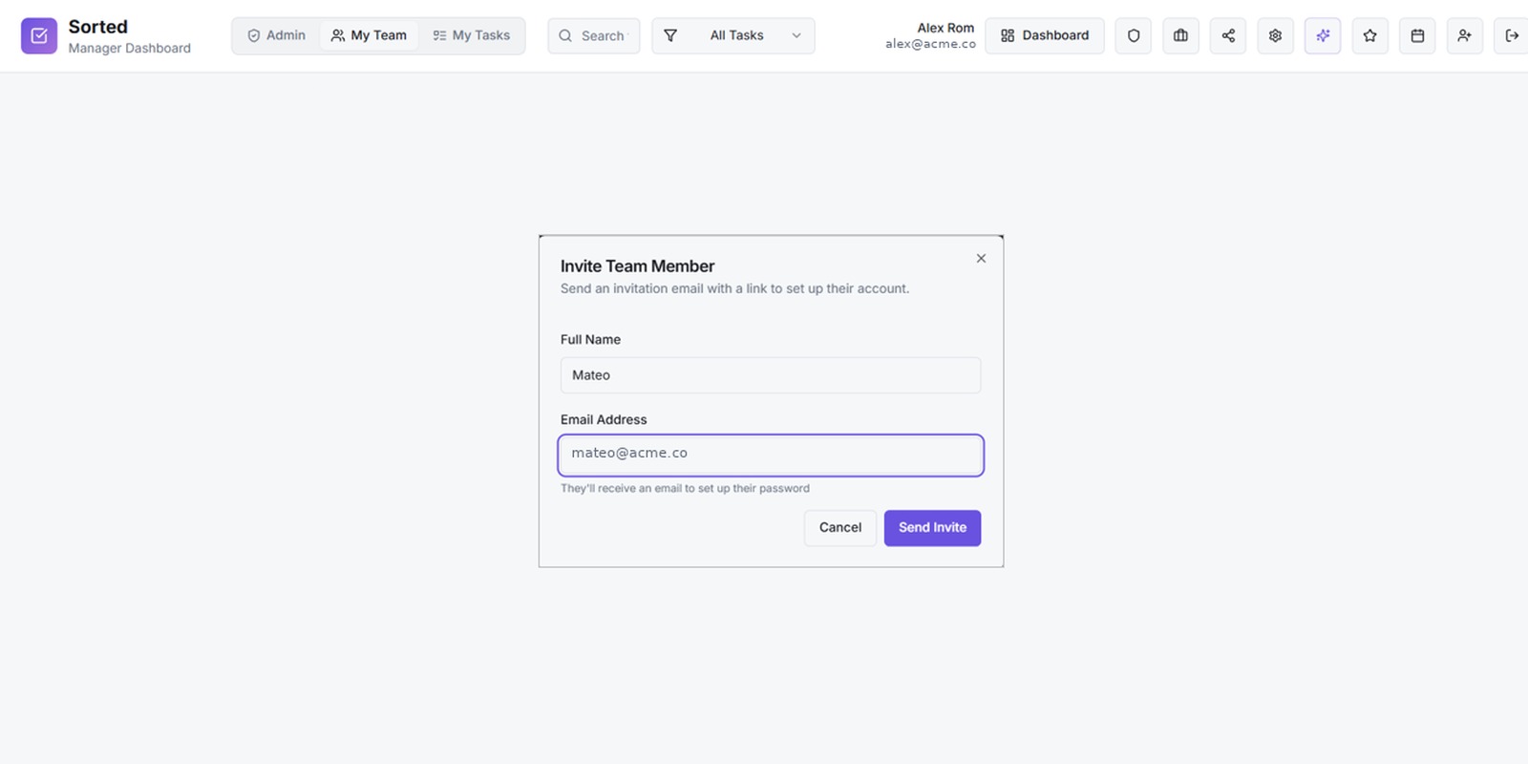Click the Email Address field
Viewport: 1528px width, 764px height.
pyautogui.click(x=771, y=456)
